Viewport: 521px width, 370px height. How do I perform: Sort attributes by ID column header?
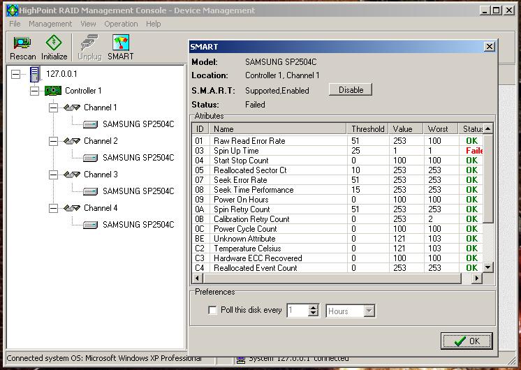click(x=200, y=129)
